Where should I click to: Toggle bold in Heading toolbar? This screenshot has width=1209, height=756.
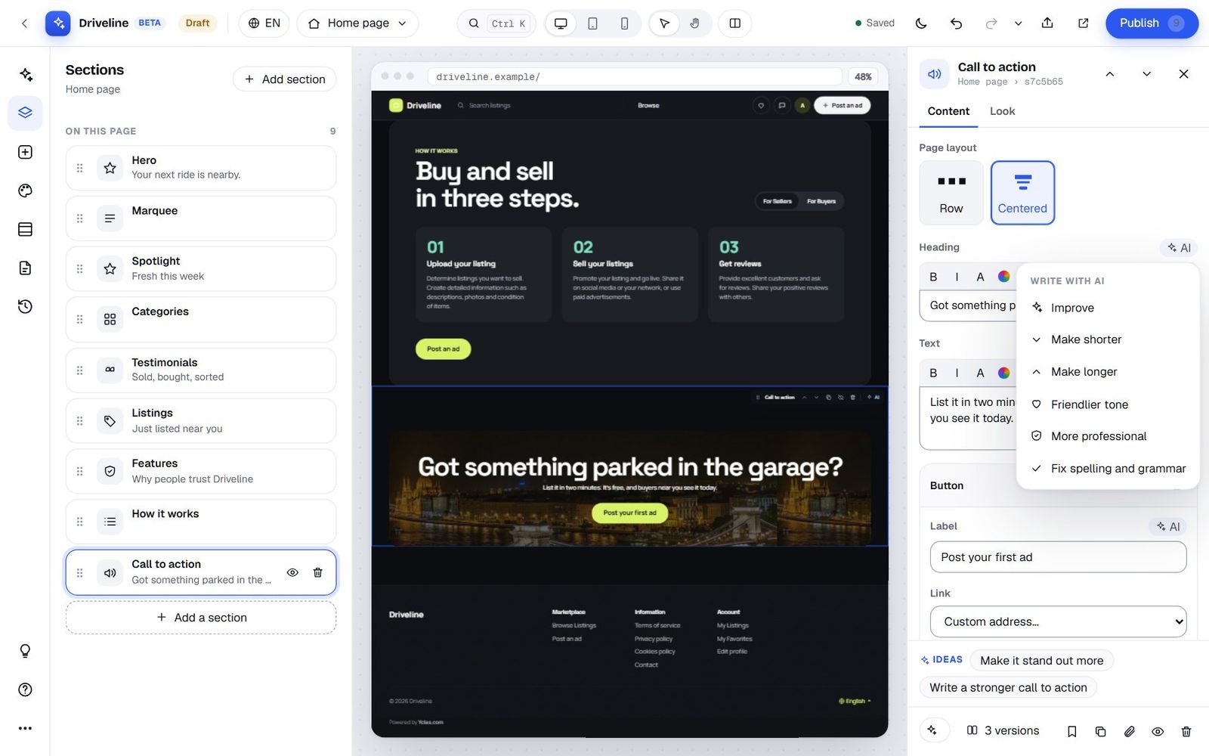[933, 277]
